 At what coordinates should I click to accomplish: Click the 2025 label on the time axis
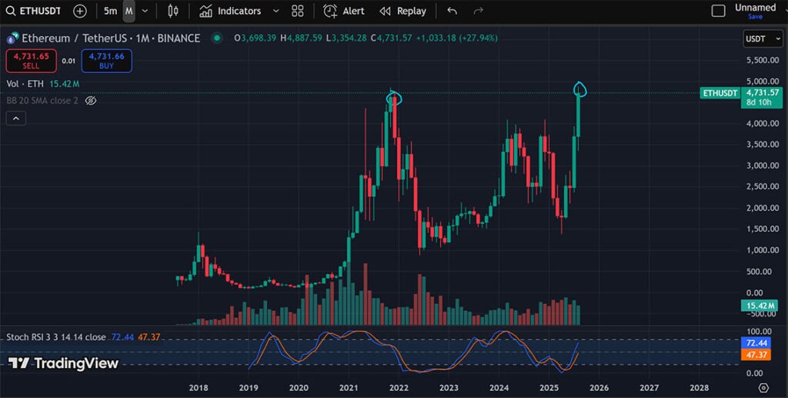click(549, 389)
